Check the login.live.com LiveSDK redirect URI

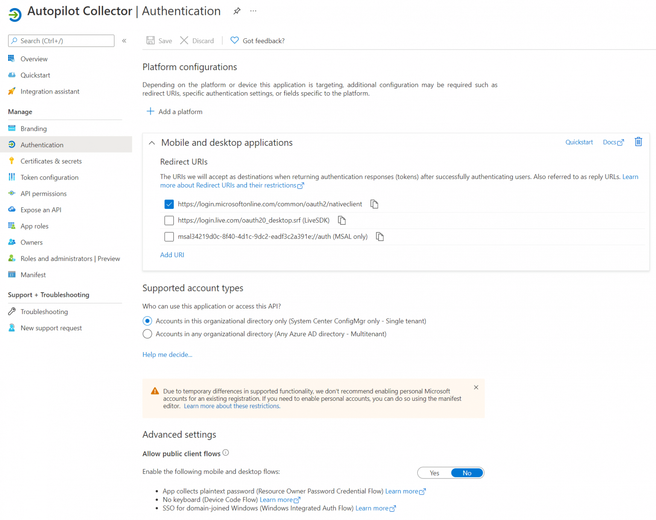169,220
